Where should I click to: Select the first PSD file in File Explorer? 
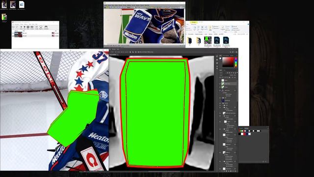point(217,40)
